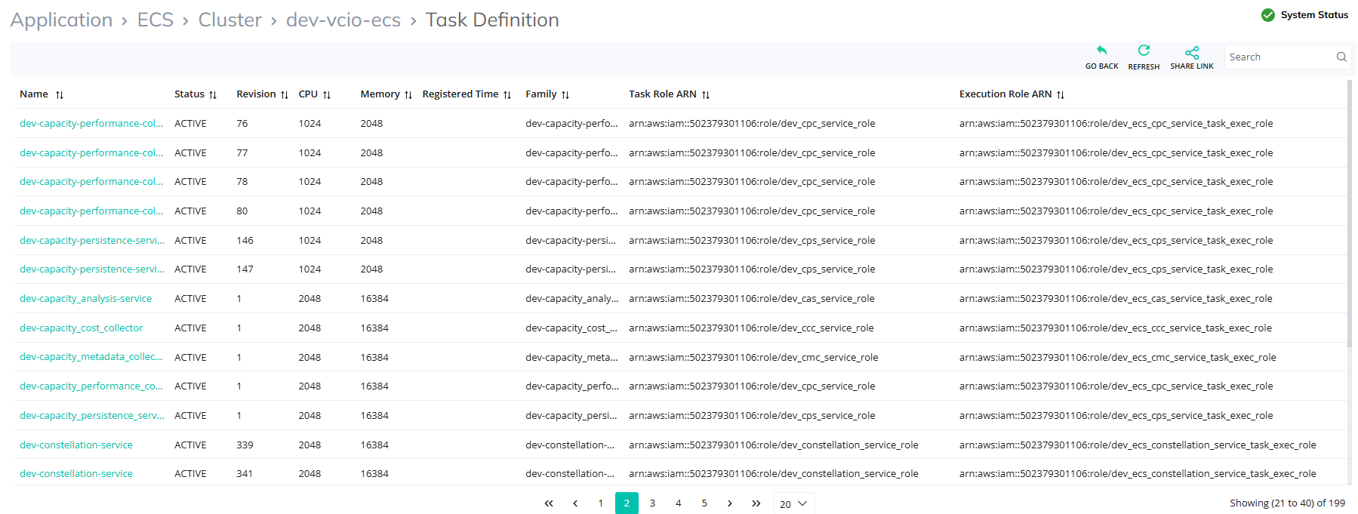
Task: Open dev-constellation-service revision 339 link
Action: coord(76,445)
